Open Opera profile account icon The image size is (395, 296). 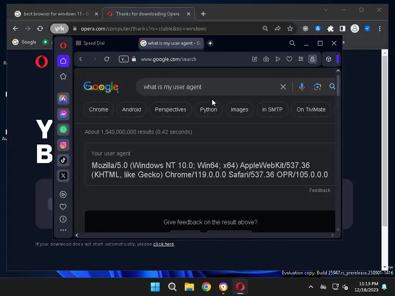pos(312,59)
